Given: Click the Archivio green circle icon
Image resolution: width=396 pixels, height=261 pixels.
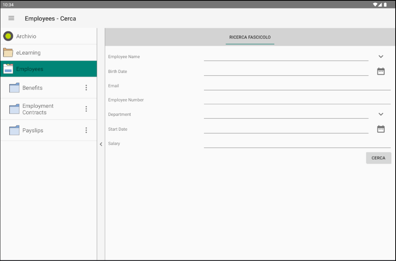Looking at the screenshot, I should pos(8,36).
